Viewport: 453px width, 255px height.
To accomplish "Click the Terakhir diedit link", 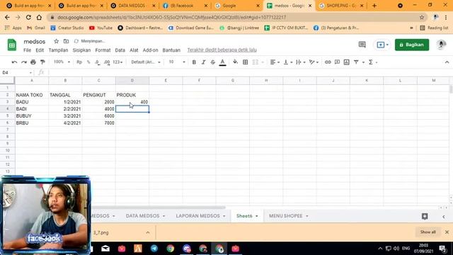I will tap(222, 50).
